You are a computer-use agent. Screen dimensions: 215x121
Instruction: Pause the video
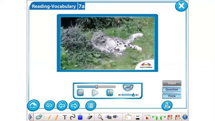point(110,93)
